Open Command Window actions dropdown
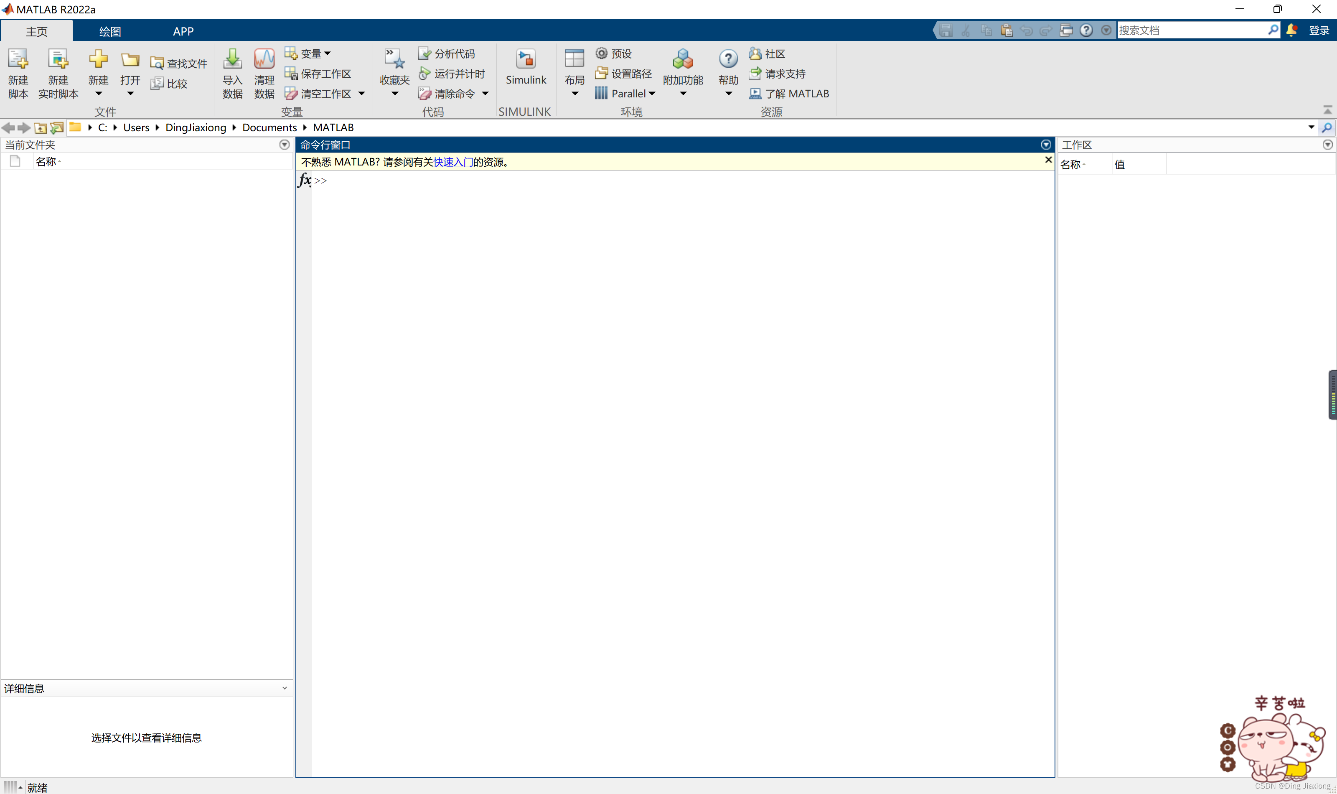The height and width of the screenshot is (794, 1337). [x=1045, y=145]
